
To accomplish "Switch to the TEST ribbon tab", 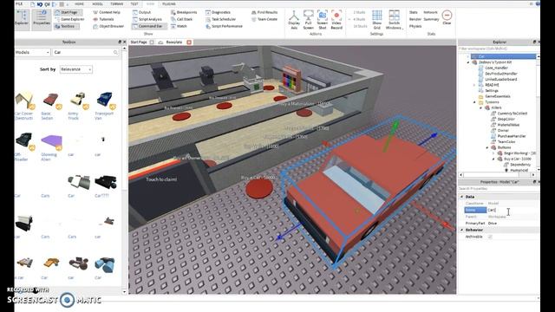I will (134, 3).
